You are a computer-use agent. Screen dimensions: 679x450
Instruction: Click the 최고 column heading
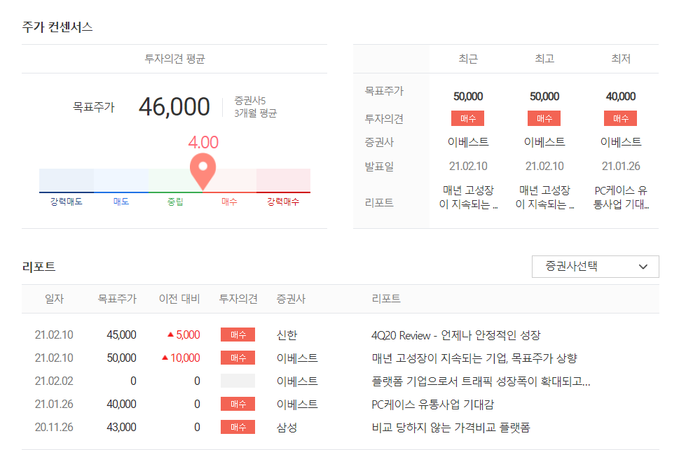(x=544, y=59)
